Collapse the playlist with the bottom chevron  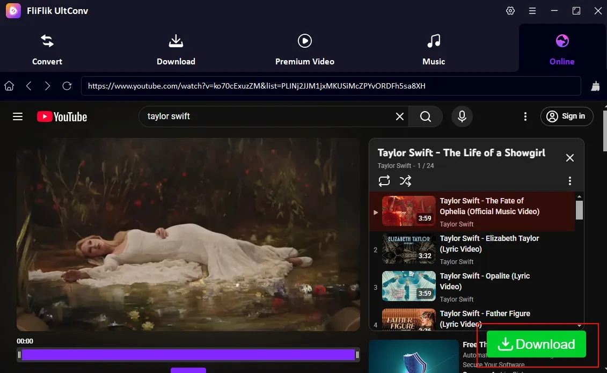click(579, 326)
